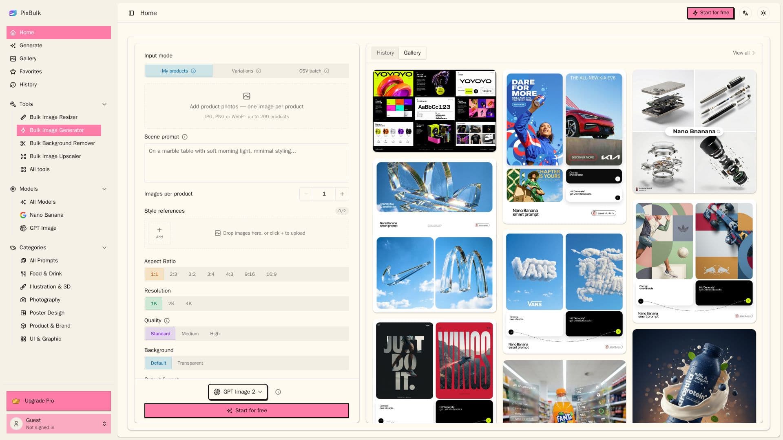Switch to the History tab
The image size is (783, 440).
385,53
